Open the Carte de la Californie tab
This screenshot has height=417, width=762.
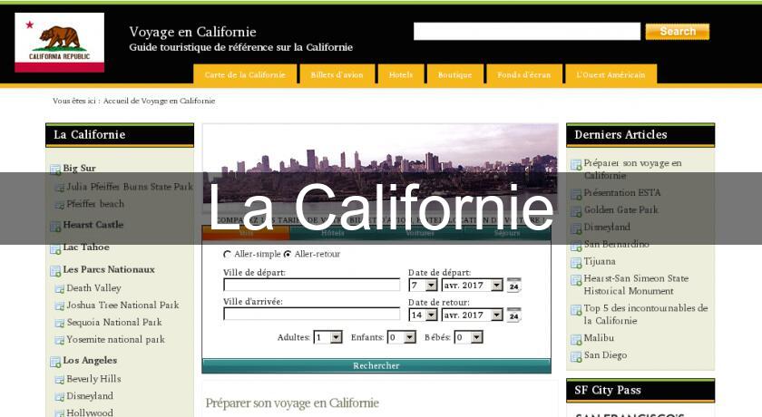pos(245,74)
